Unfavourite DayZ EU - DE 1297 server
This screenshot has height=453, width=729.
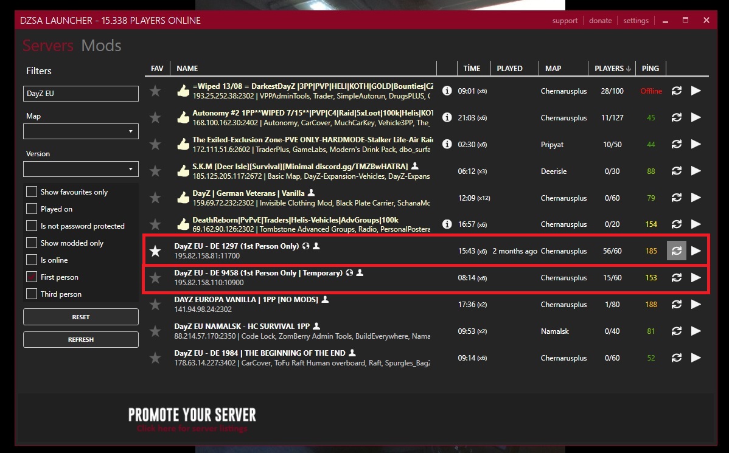[x=155, y=251]
